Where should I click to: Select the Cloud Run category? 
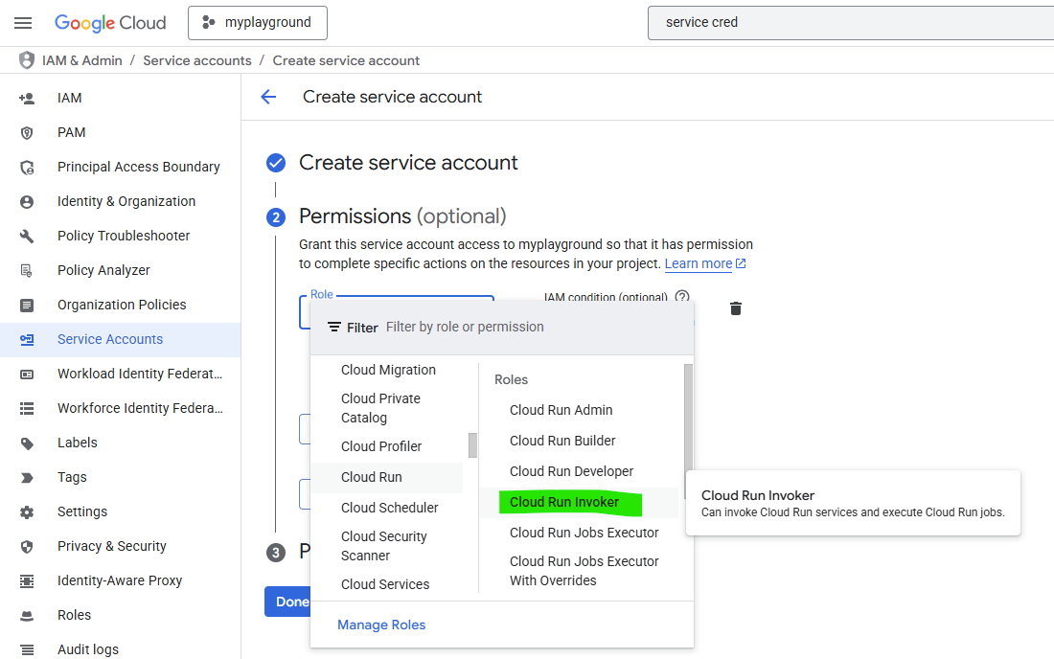pyautogui.click(x=372, y=477)
